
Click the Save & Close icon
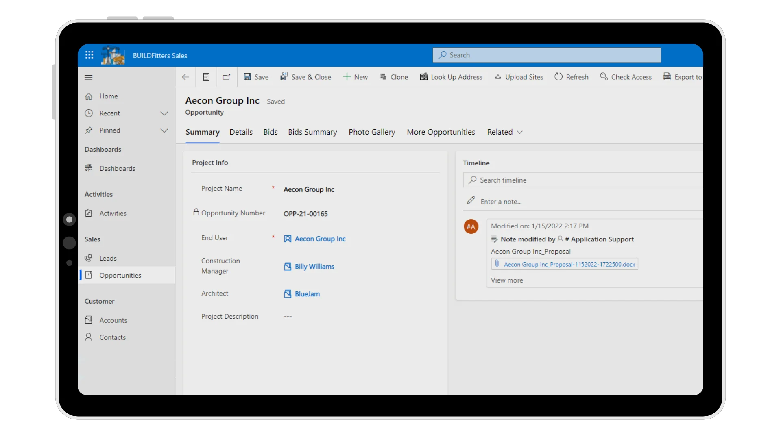coord(284,77)
